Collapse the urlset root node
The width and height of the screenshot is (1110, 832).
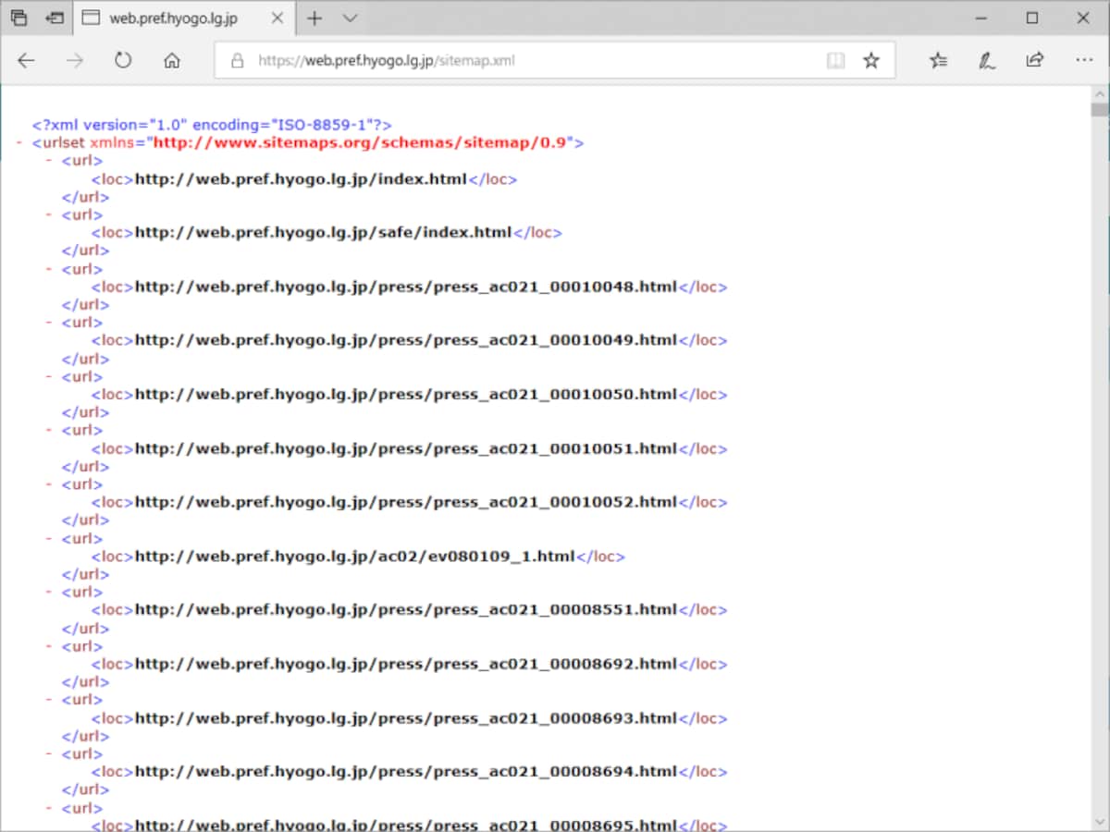(x=19, y=143)
